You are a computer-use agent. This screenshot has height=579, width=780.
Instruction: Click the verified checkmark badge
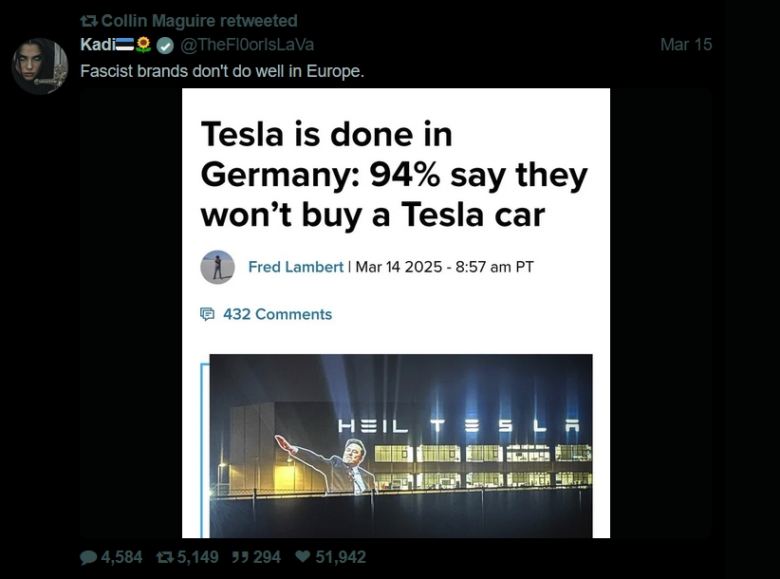coord(164,45)
